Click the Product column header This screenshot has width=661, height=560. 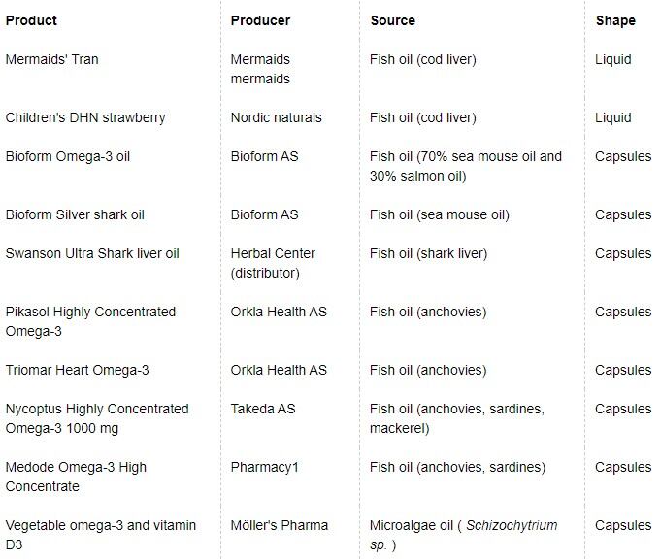pos(31,20)
